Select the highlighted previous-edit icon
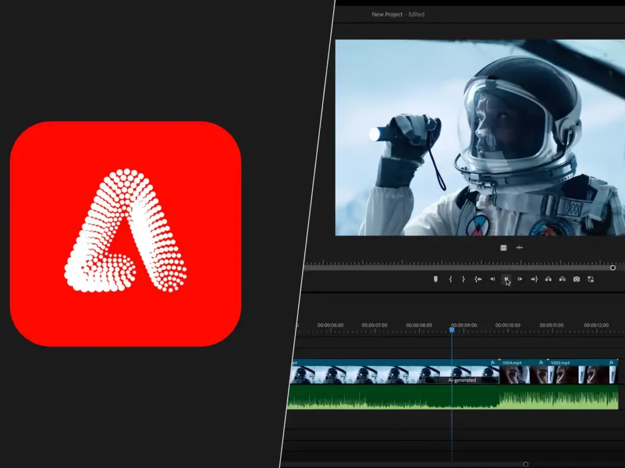Image resolution: width=625 pixels, height=468 pixels. tap(507, 279)
